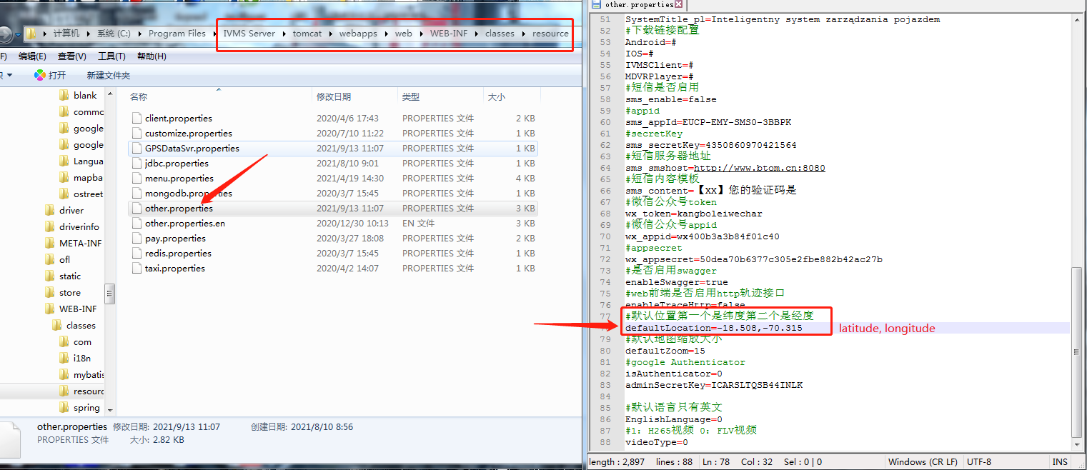Click the resource breadcrumb segment

pos(550,34)
